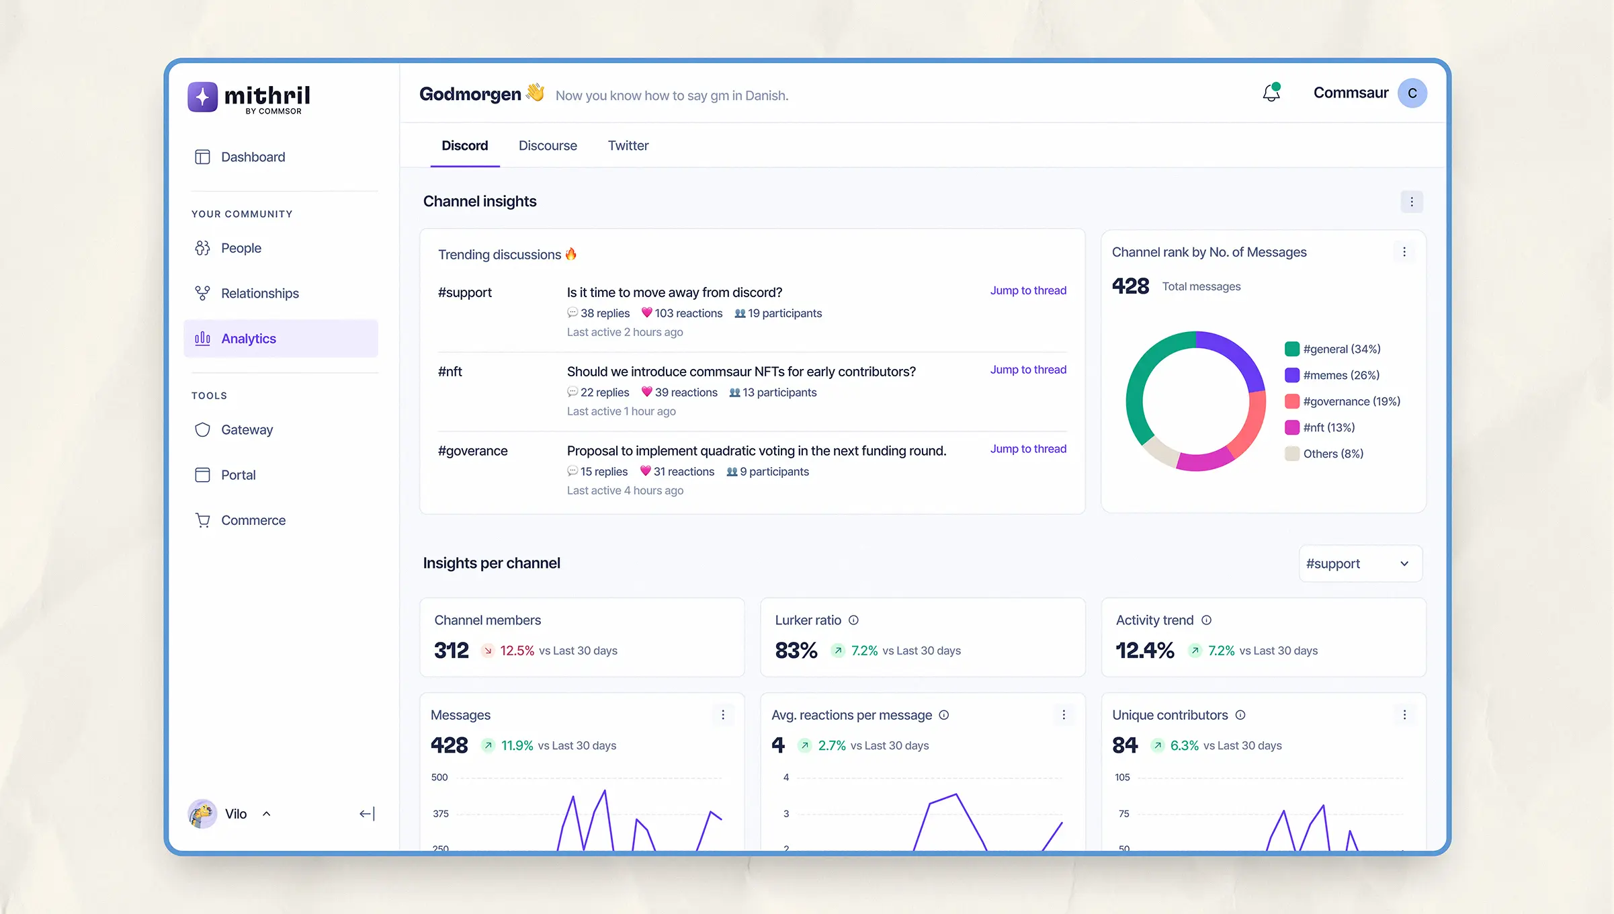Viewport: 1614px width, 914px height.
Task: Switch to the Twitter tab
Action: click(628, 146)
